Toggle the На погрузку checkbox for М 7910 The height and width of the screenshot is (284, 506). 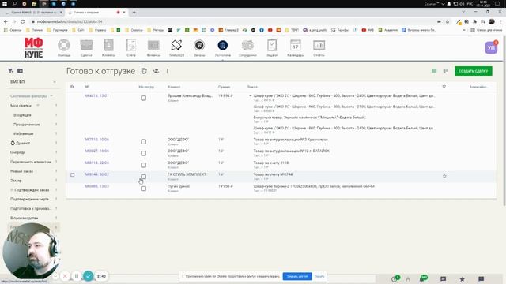[x=143, y=142]
